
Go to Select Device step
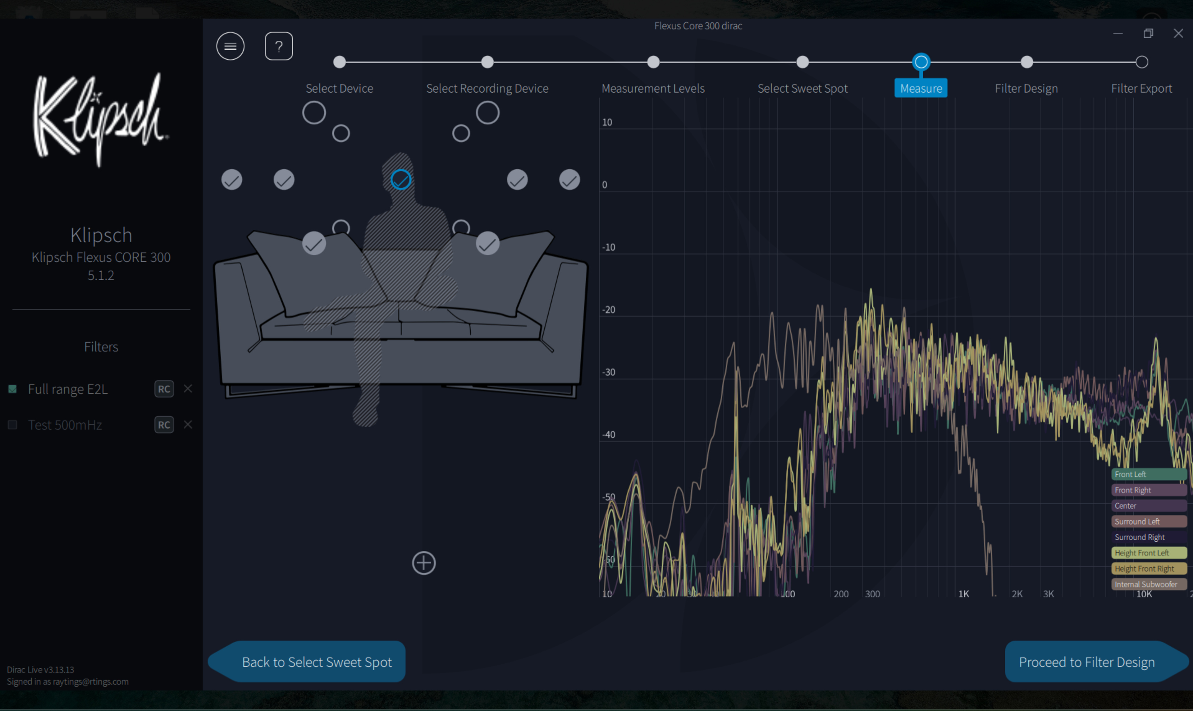pos(340,62)
